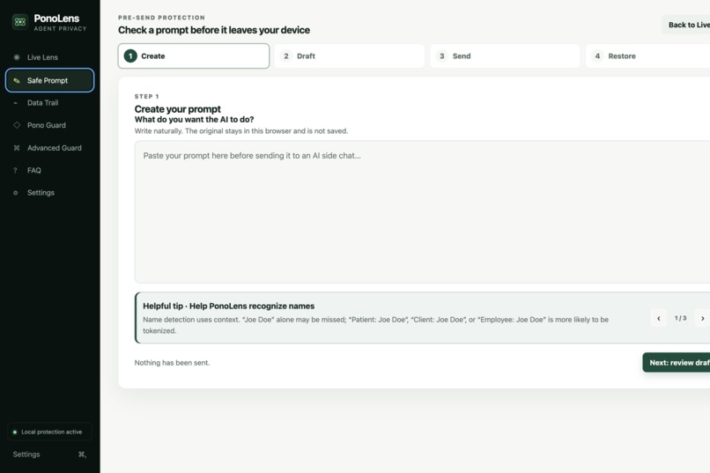Click the PonoLens brand name
This screenshot has height=473, width=710.
[x=56, y=18]
